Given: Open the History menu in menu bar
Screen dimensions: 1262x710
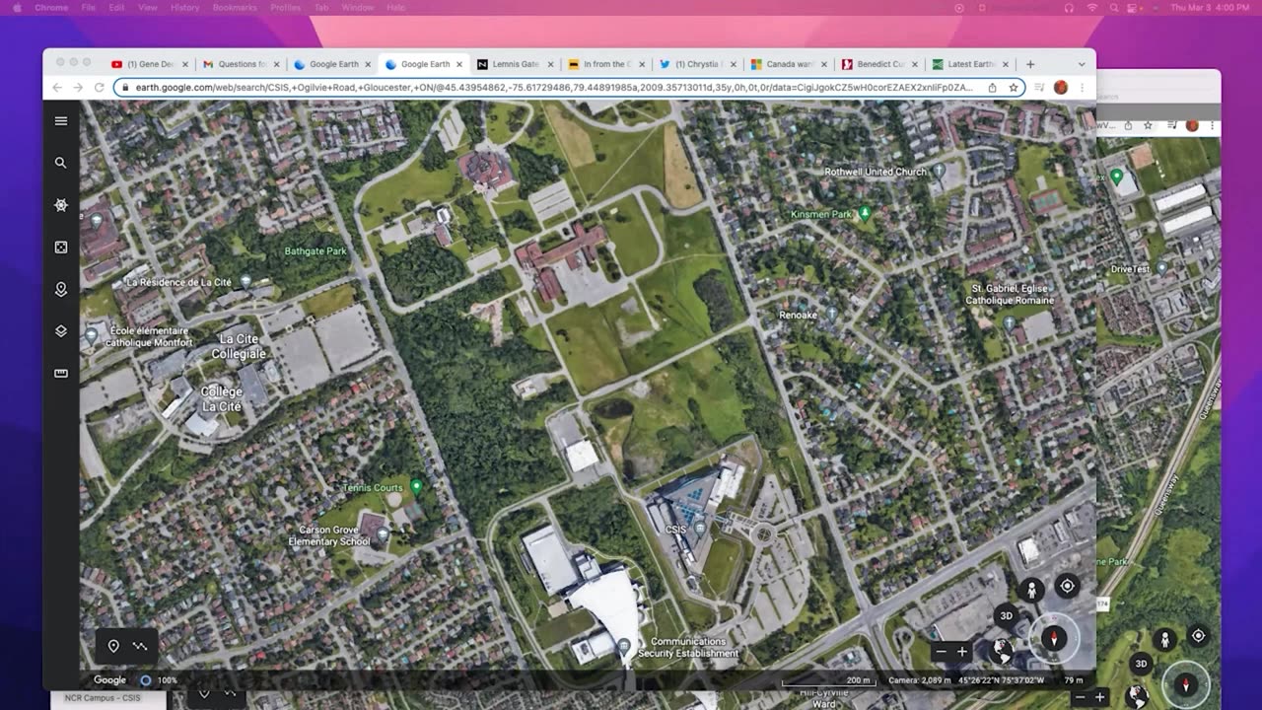Looking at the screenshot, I should [x=184, y=7].
